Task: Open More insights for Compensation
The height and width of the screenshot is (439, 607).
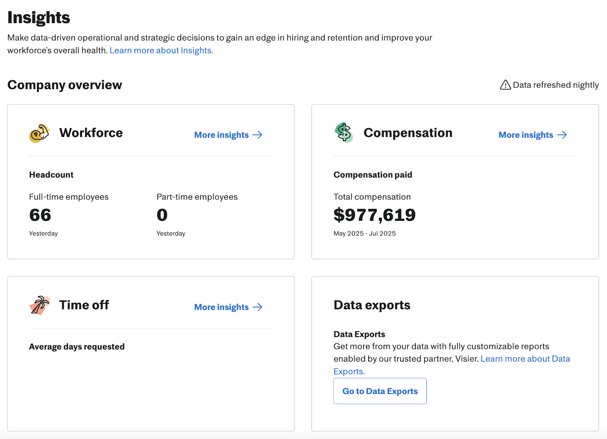Action: pyautogui.click(x=526, y=135)
